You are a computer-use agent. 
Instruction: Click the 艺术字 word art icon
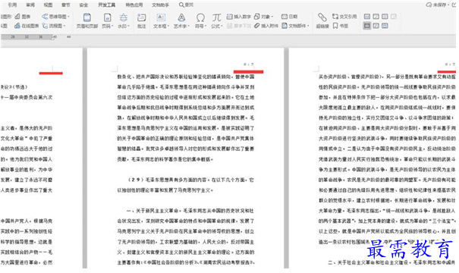pyautogui.click(x=181, y=17)
